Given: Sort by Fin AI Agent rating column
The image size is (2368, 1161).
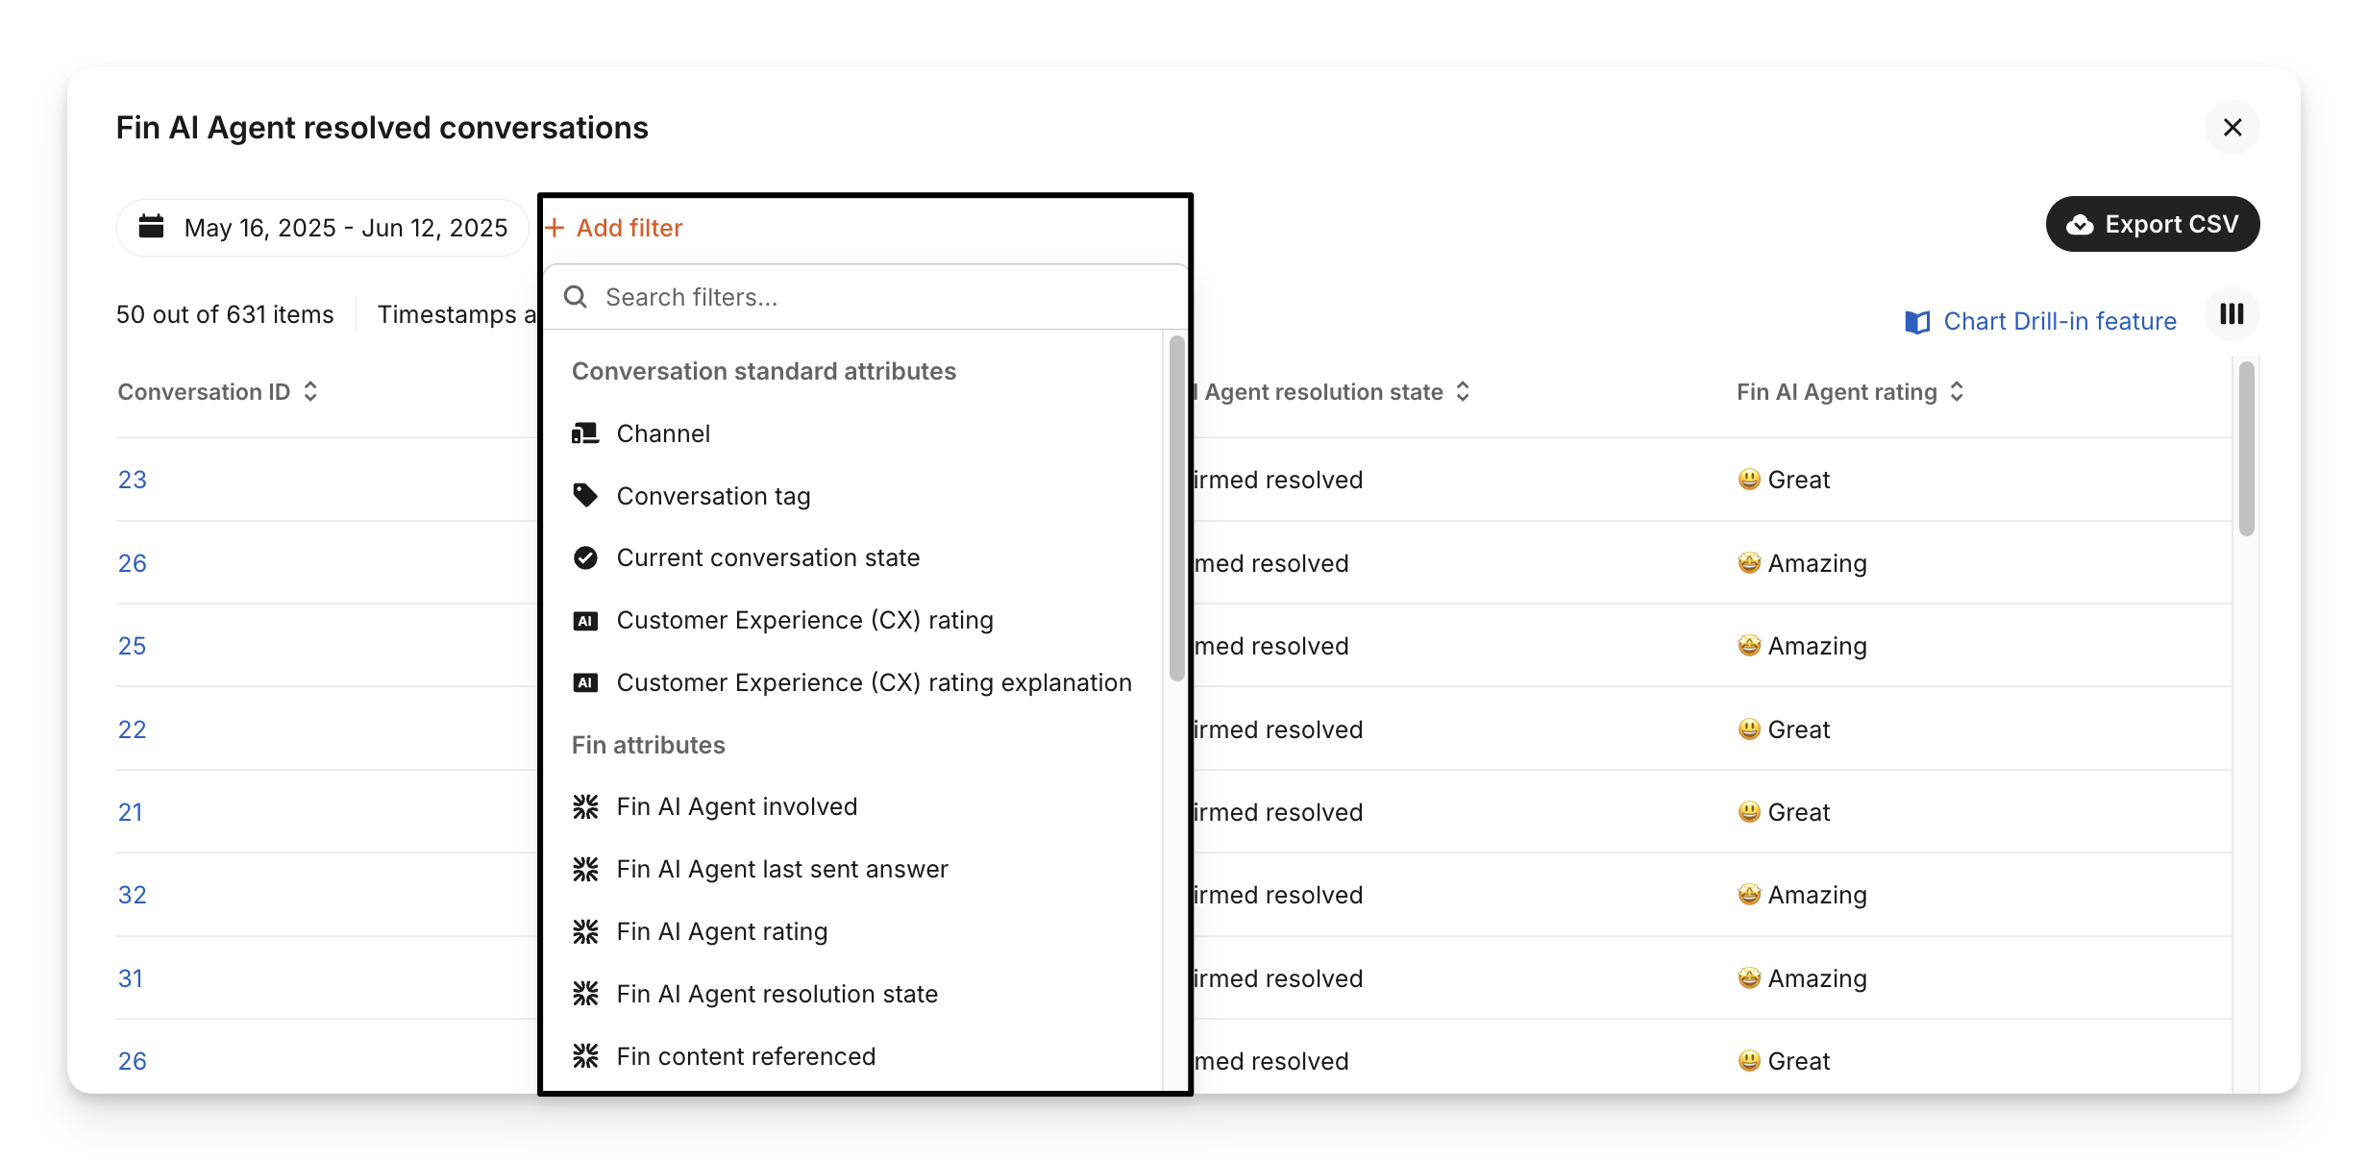Looking at the screenshot, I should [1957, 392].
